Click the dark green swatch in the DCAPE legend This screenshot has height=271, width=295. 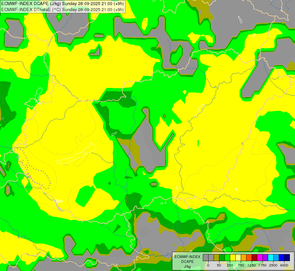[222, 258]
